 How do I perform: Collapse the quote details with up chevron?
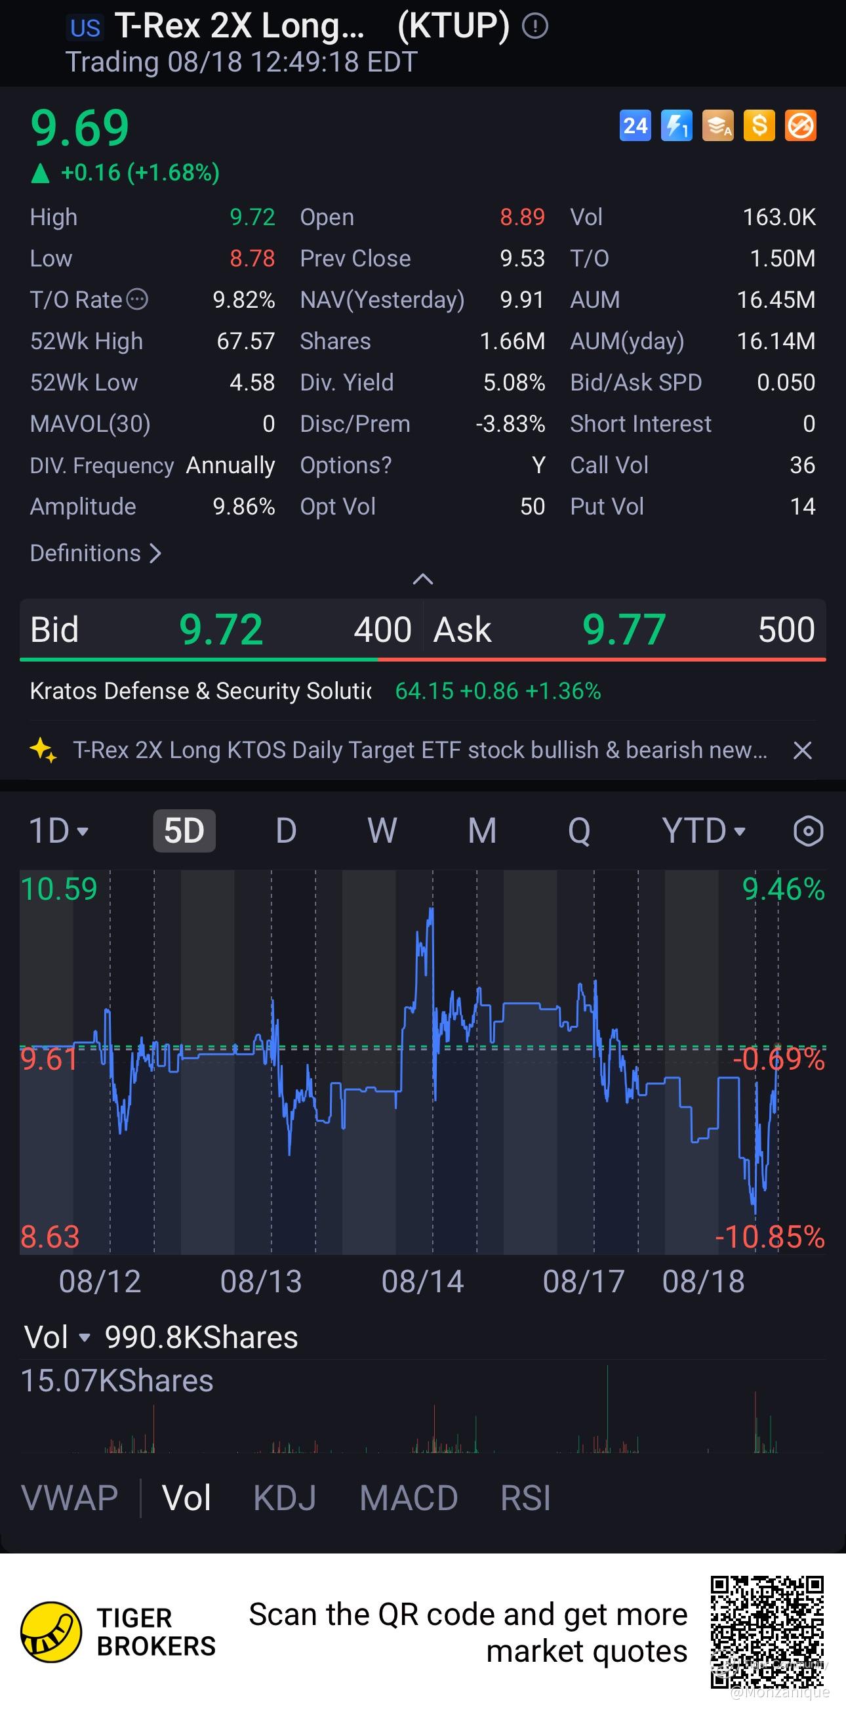[x=422, y=579]
